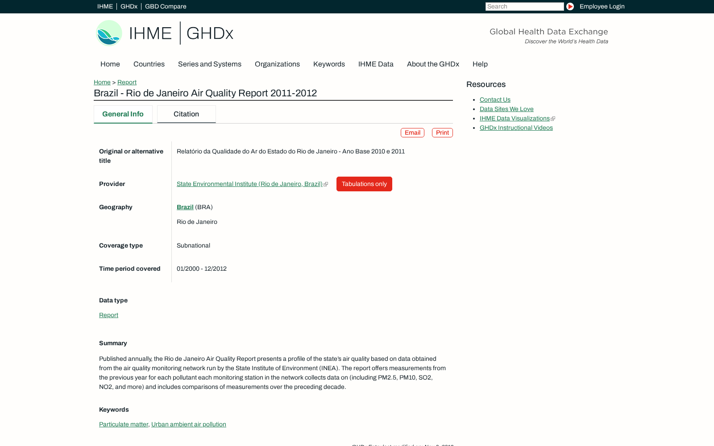The image size is (714, 446).
Task: Click the text 'Subnational'
Action: (x=193, y=245)
